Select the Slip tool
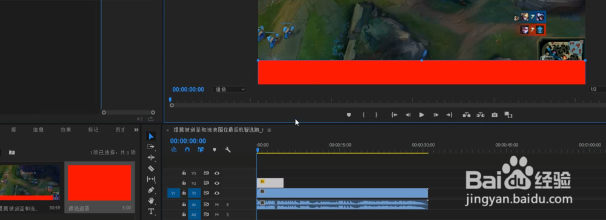Screen dimensions: 606x220 coord(151,179)
